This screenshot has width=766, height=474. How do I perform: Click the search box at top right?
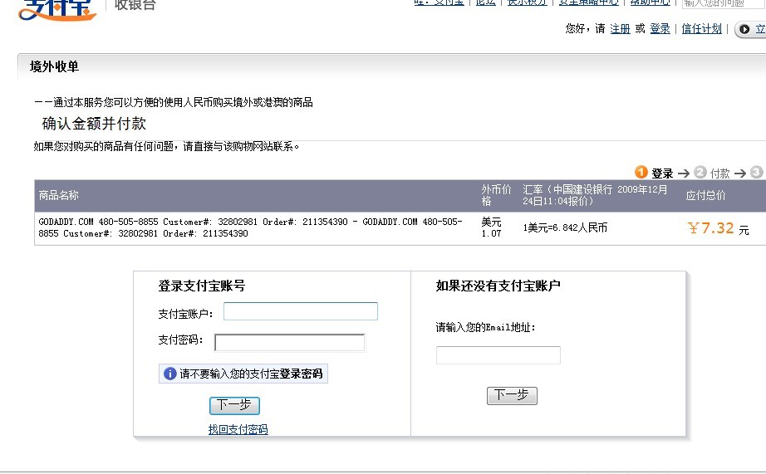(723, 3)
